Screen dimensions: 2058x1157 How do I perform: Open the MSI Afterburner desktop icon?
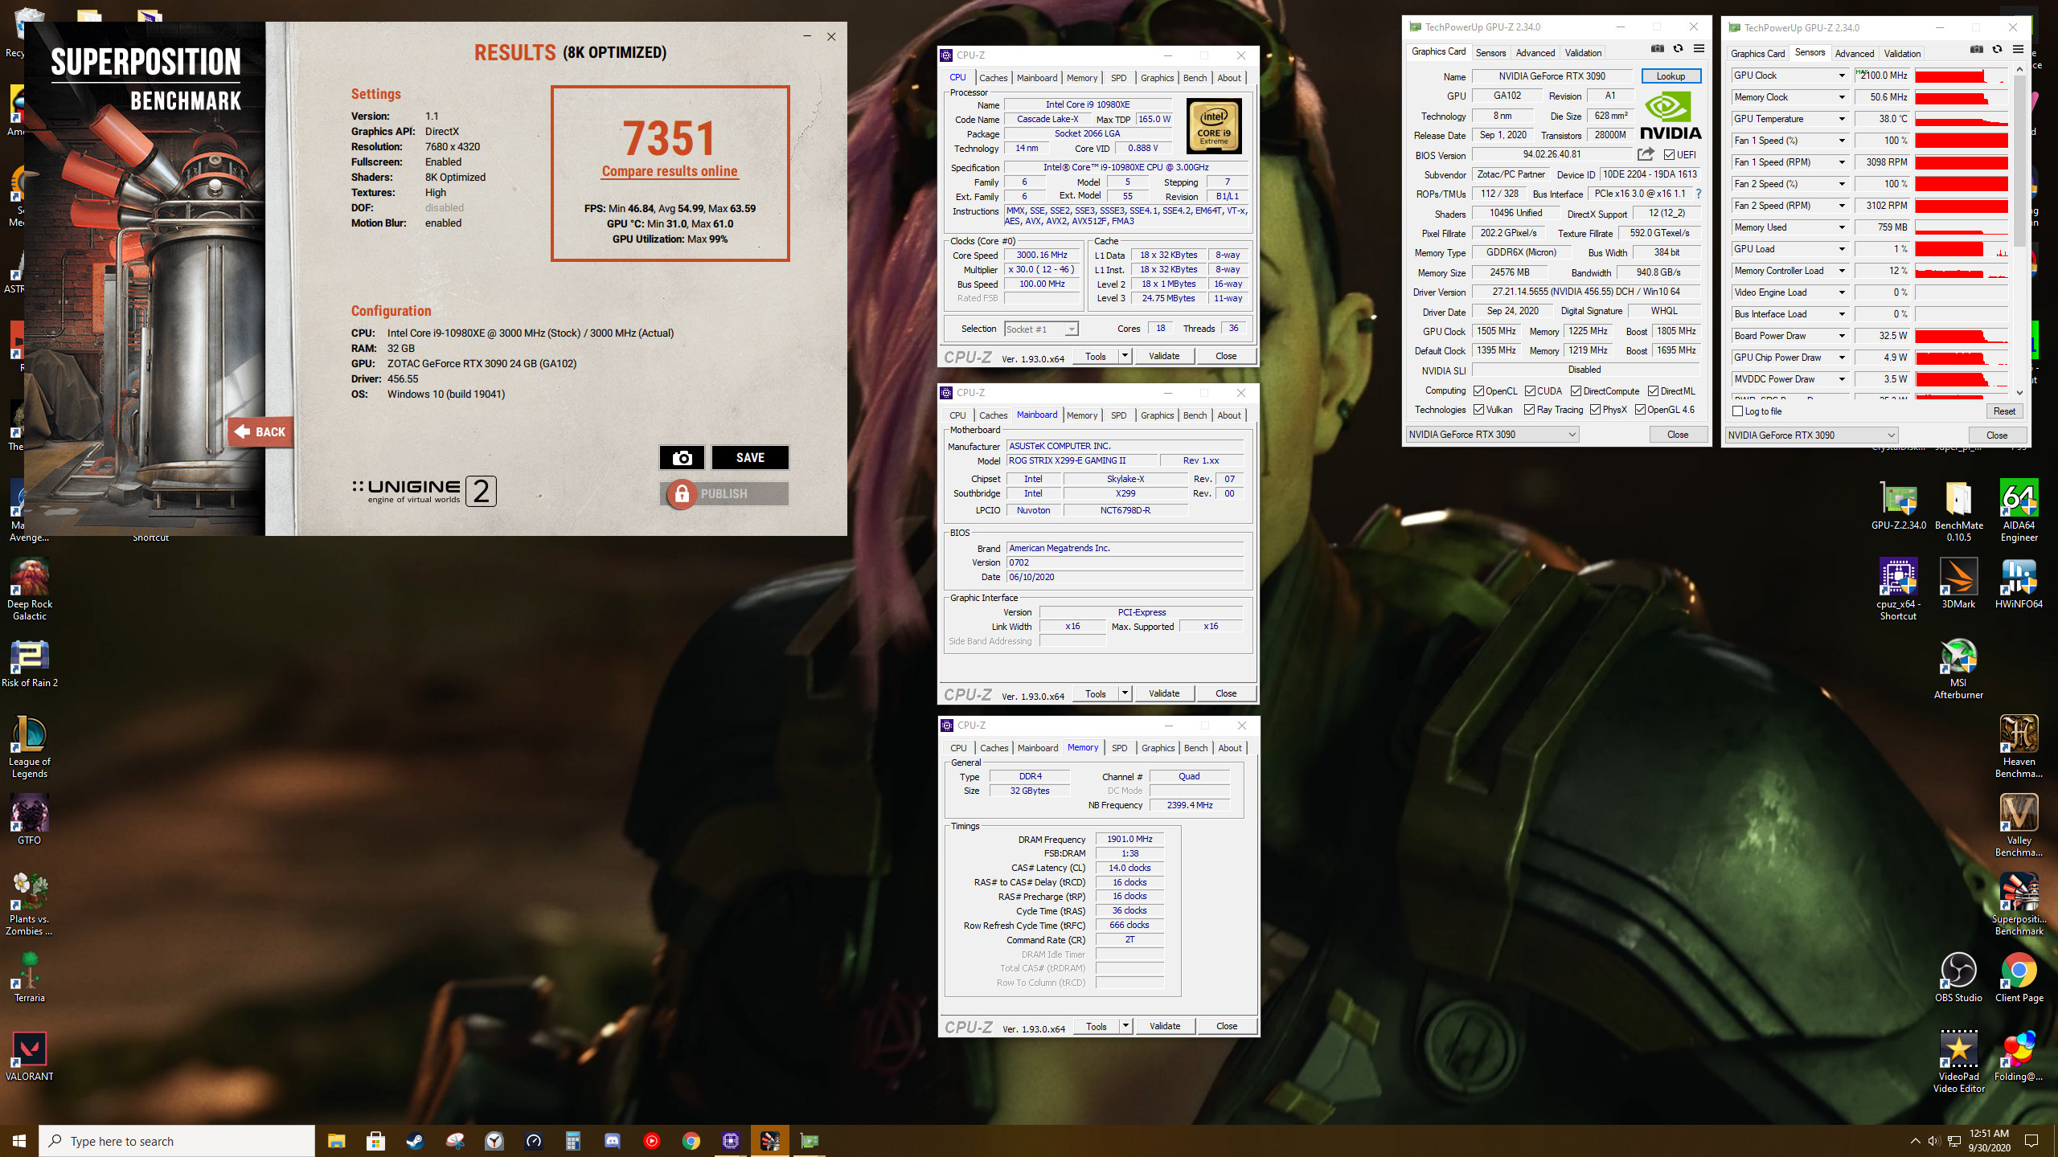click(1958, 668)
